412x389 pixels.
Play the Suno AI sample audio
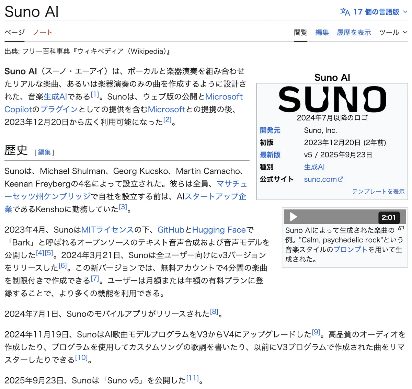coord(294,217)
